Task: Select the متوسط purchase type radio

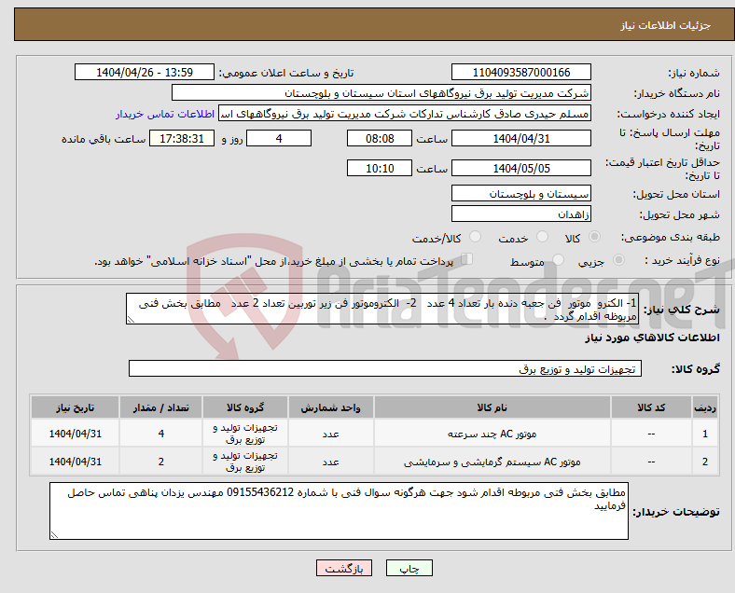Action: coord(558,260)
